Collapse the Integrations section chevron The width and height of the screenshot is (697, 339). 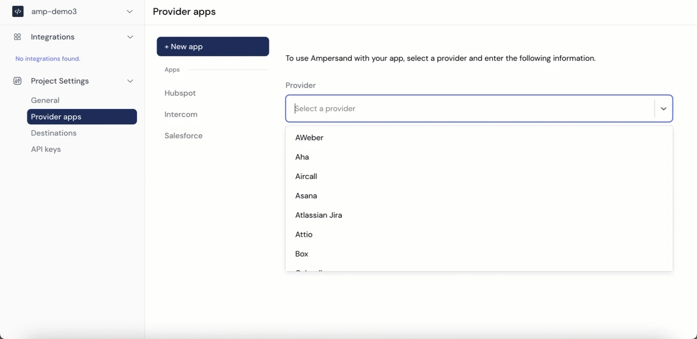[130, 37]
